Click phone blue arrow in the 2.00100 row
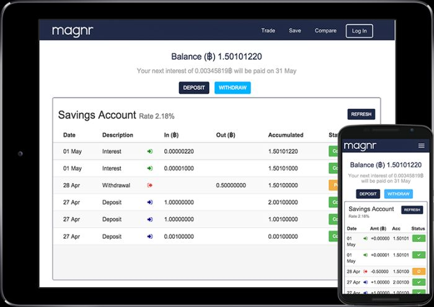The height and width of the screenshot is (307, 434). 365,282
